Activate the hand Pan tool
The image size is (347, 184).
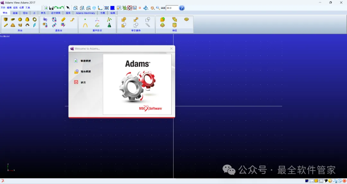point(152,8)
